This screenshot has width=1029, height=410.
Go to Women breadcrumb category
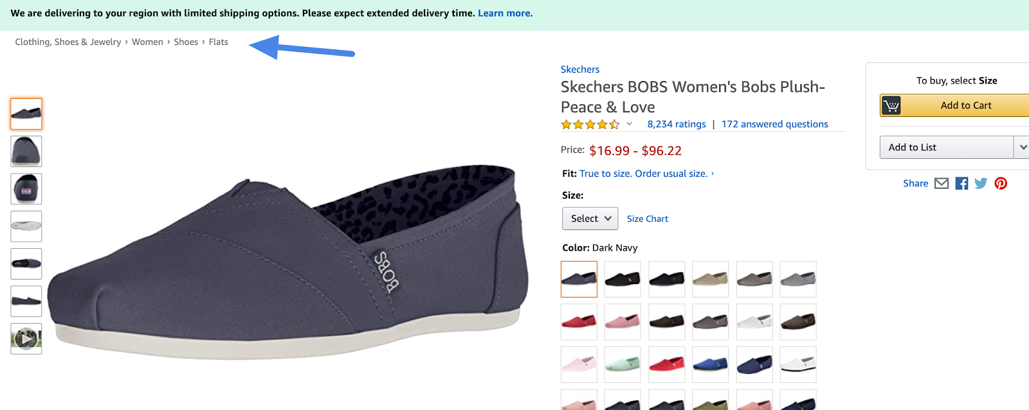[x=147, y=42]
